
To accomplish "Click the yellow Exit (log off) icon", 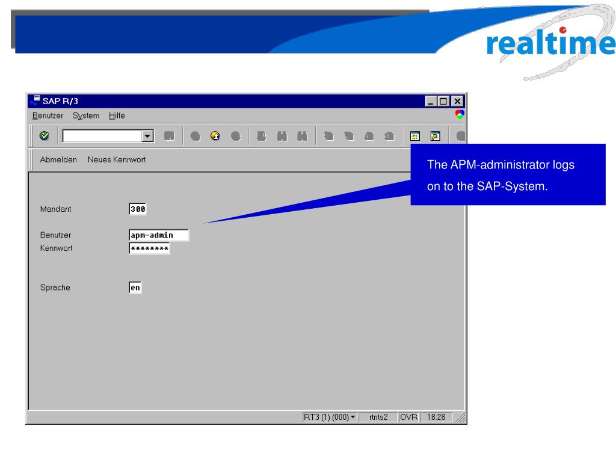I will [215, 136].
